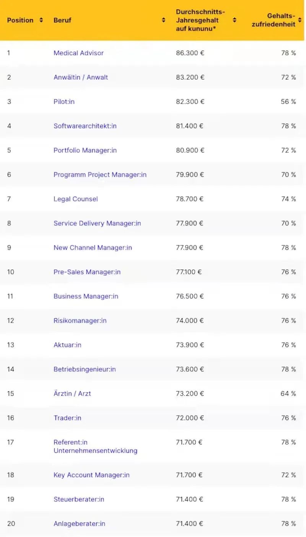Click the Position column header text
This screenshot has height=537, width=306.
[x=20, y=20]
